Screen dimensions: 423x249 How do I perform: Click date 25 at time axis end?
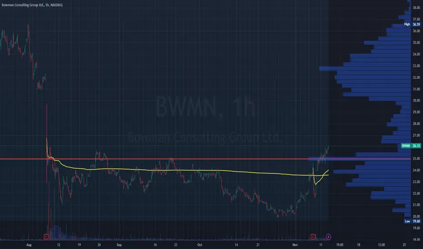(x=404, y=245)
